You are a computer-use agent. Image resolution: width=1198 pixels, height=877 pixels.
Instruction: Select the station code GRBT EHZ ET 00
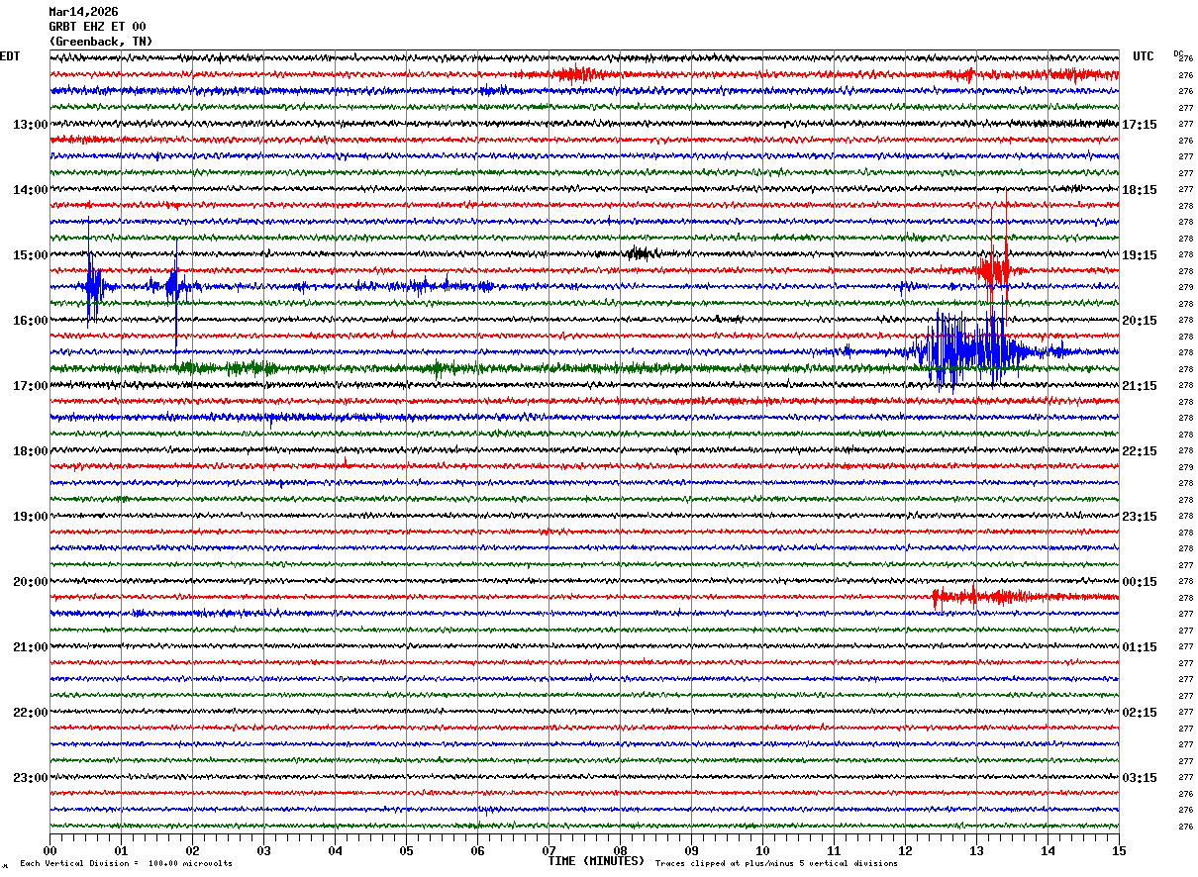point(97,27)
